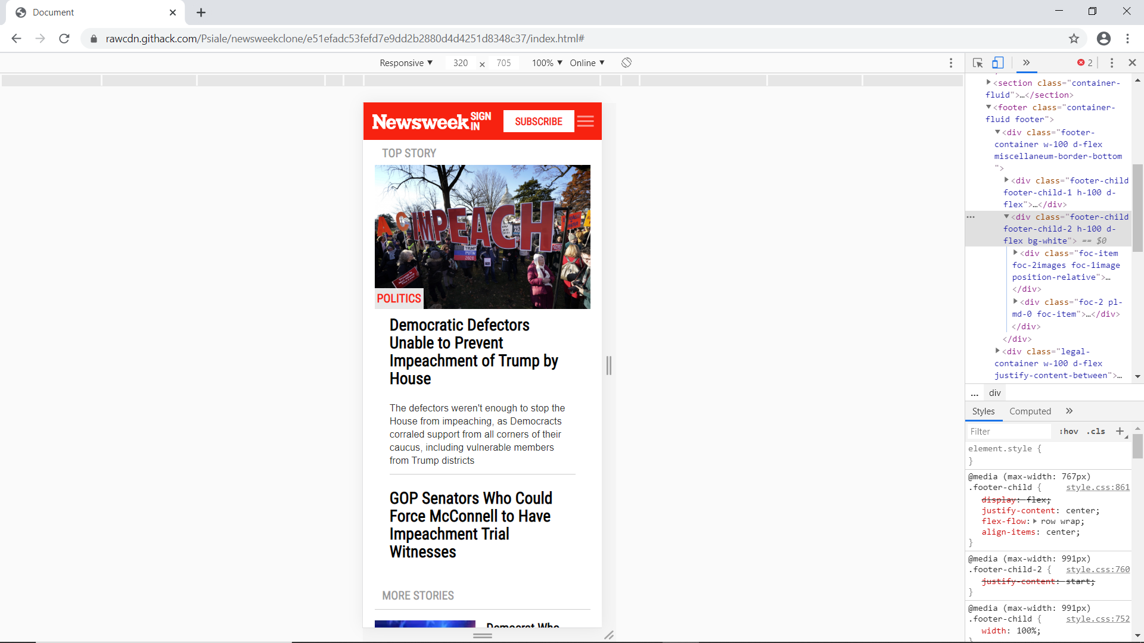This screenshot has height=643, width=1144.
Task: Open the 100% zoom dropdown
Action: [546, 63]
